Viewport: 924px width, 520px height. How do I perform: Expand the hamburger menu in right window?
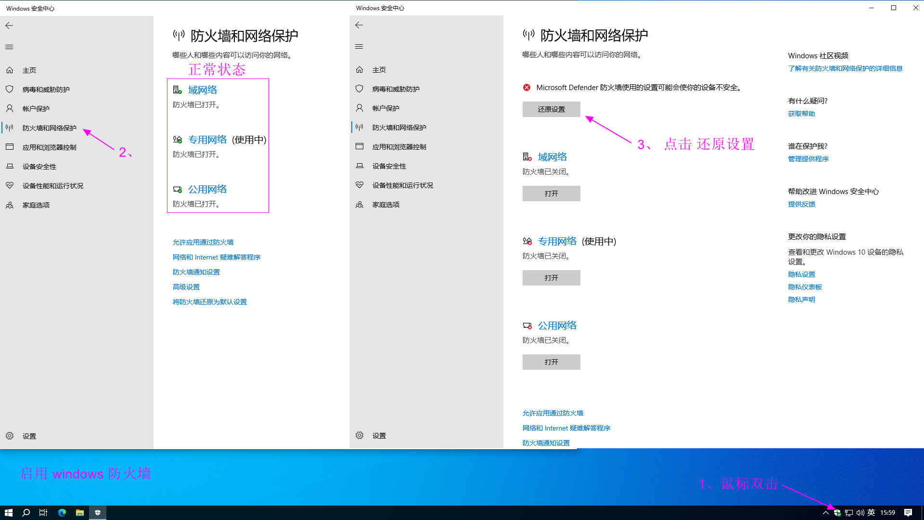point(359,46)
